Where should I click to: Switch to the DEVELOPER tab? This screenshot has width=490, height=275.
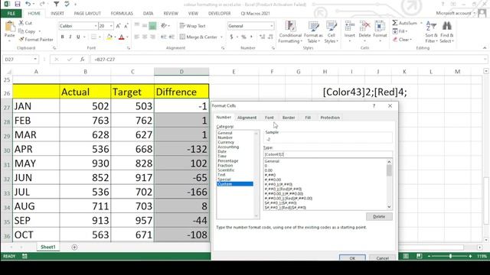220,14
